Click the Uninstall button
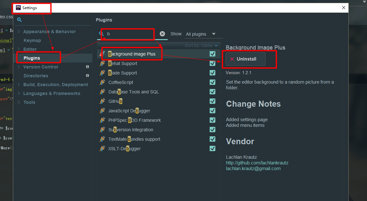 246,59
